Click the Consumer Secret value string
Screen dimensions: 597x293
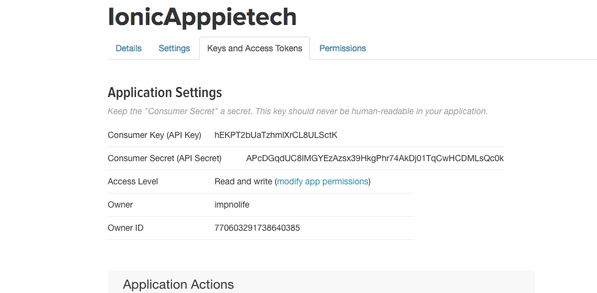375,158
